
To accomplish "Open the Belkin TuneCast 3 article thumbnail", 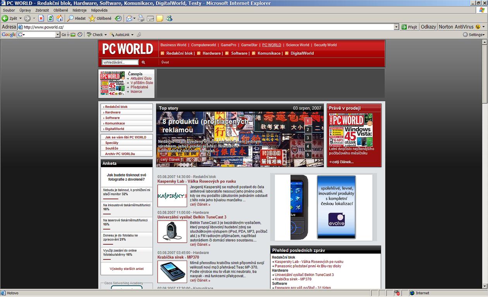I will [x=172, y=231].
